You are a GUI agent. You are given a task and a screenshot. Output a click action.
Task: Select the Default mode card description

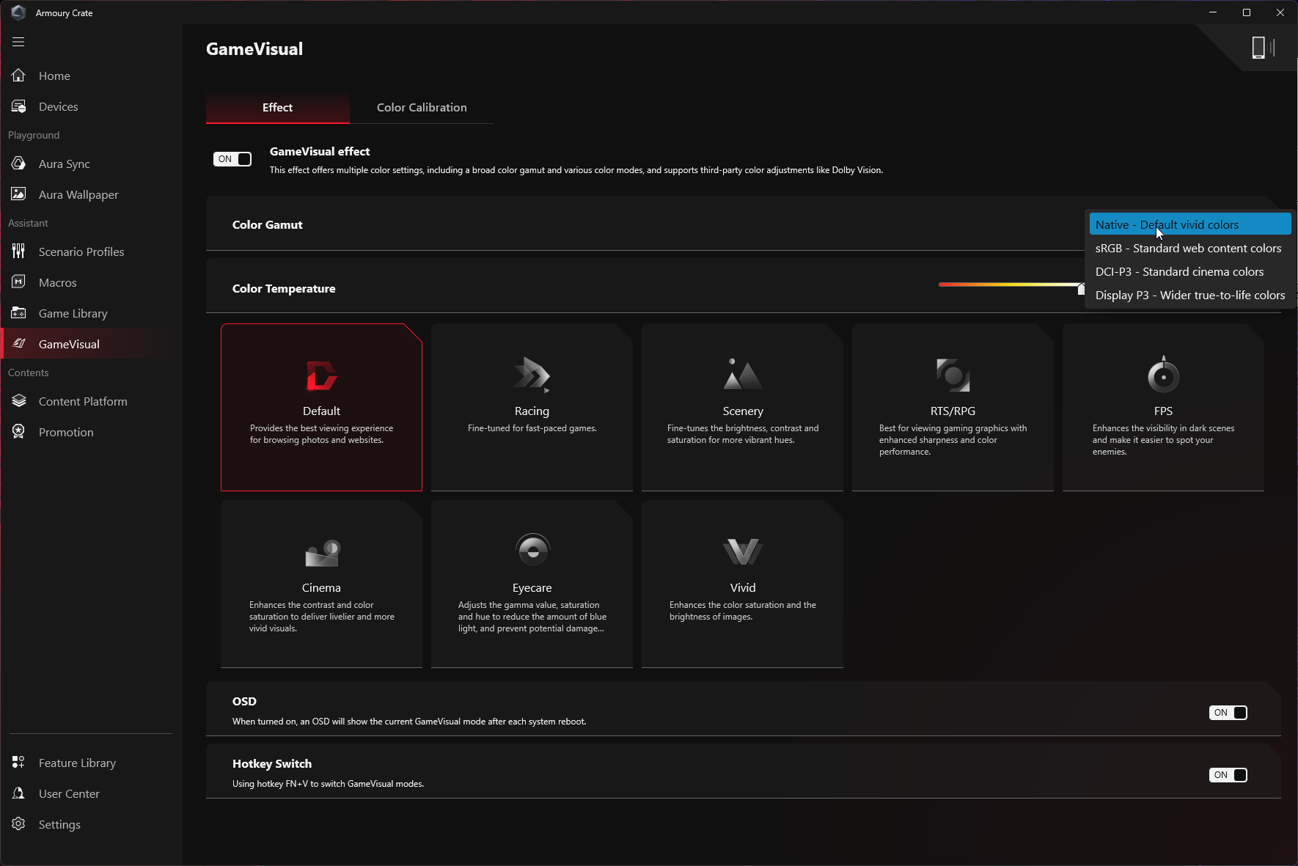(x=321, y=434)
